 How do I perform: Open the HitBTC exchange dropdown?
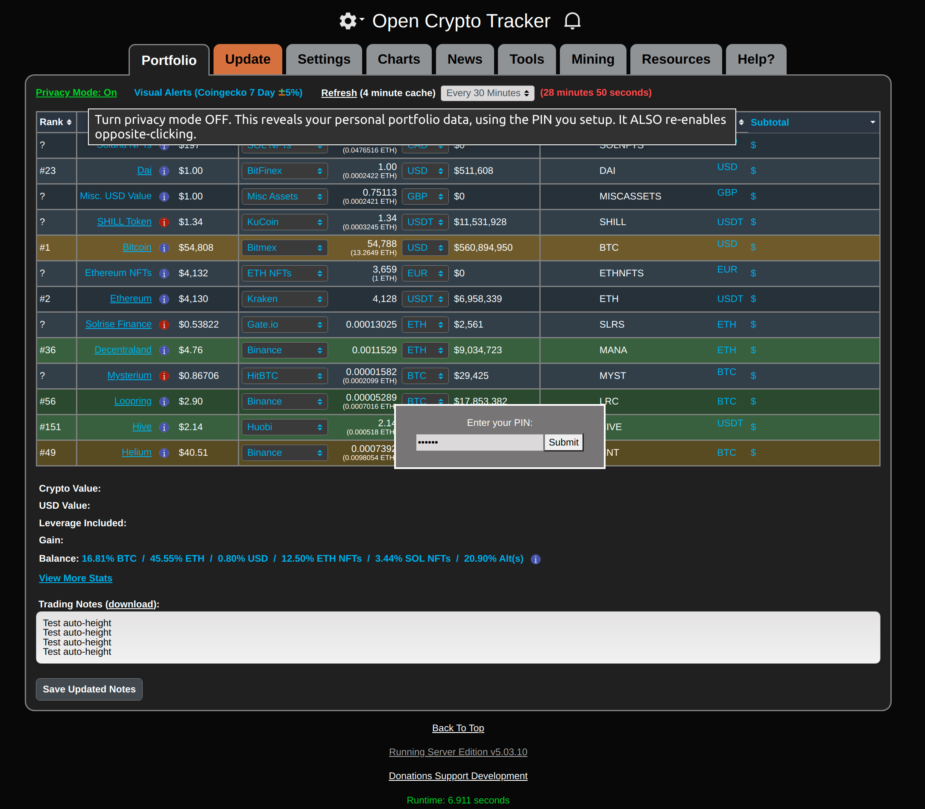tap(284, 375)
